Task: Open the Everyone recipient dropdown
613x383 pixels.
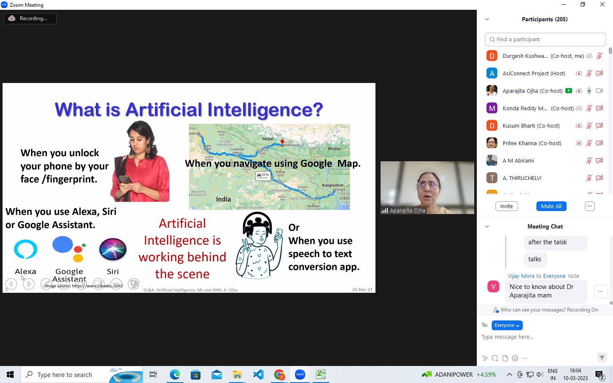Action: (x=507, y=325)
